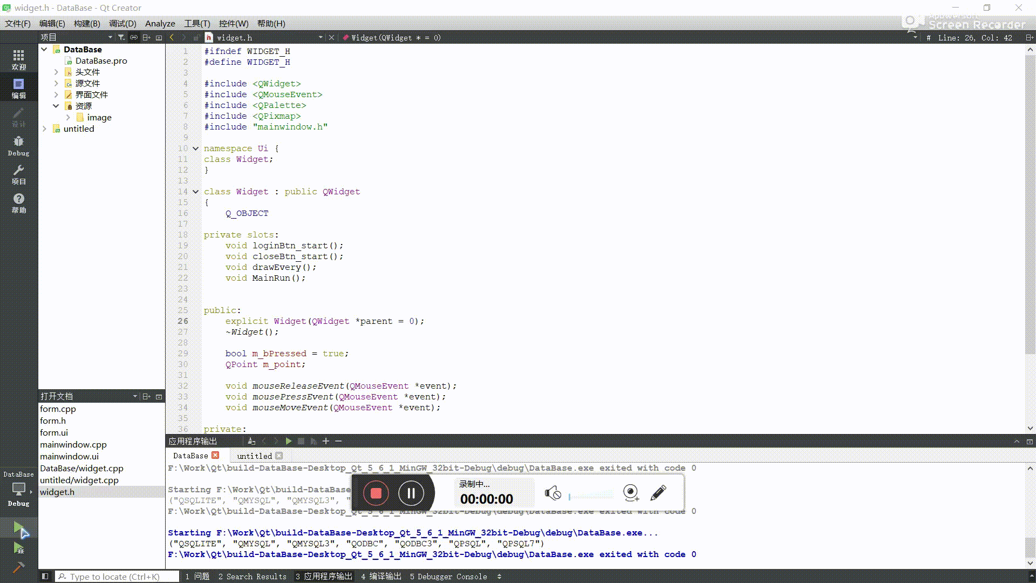Screen dimensions: 1036x583
Task: Close the untitled output tab
Action: pyautogui.click(x=279, y=456)
